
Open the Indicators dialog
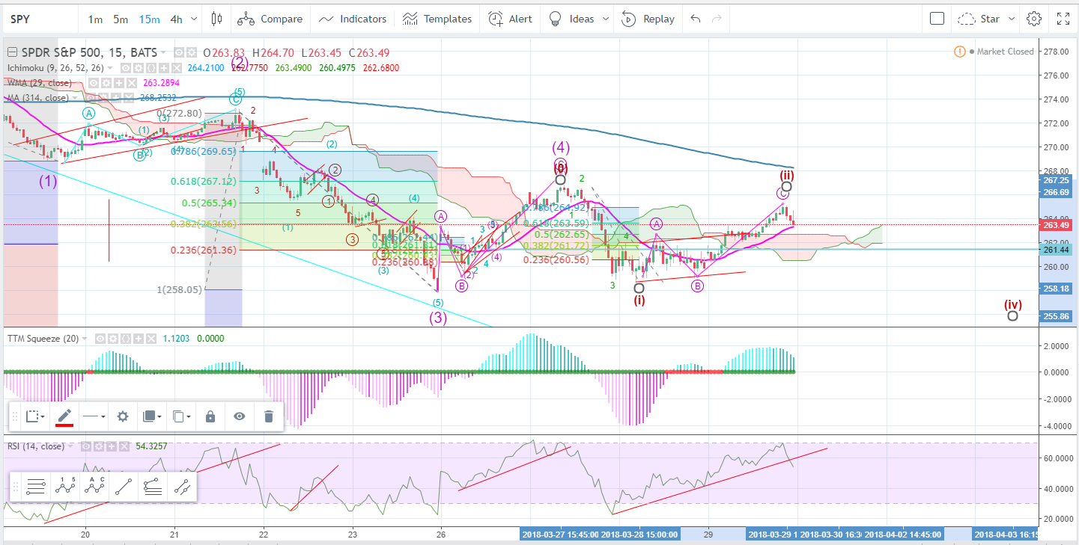tap(353, 19)
